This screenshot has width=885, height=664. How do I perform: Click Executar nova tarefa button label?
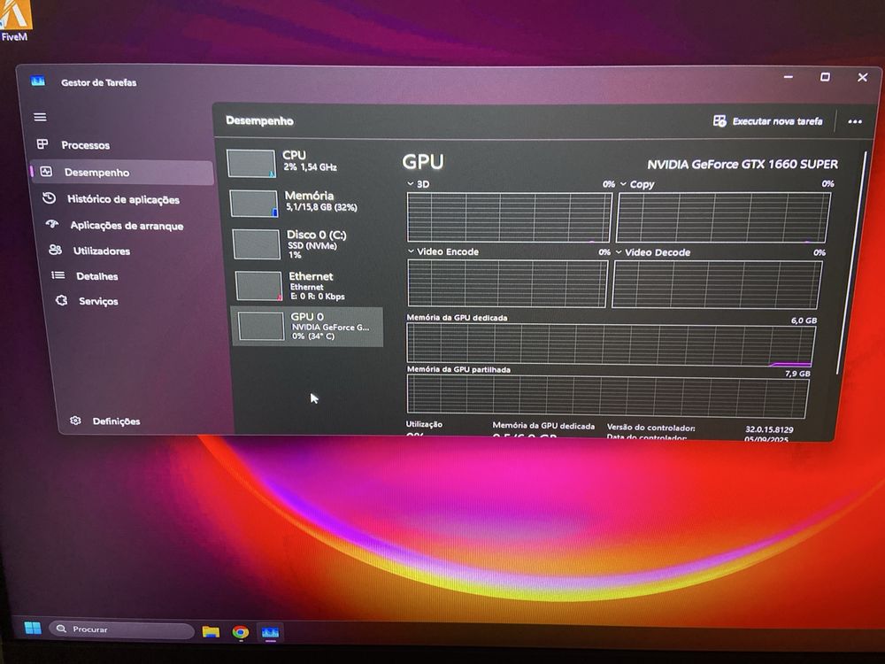click(x=777, y=120)
